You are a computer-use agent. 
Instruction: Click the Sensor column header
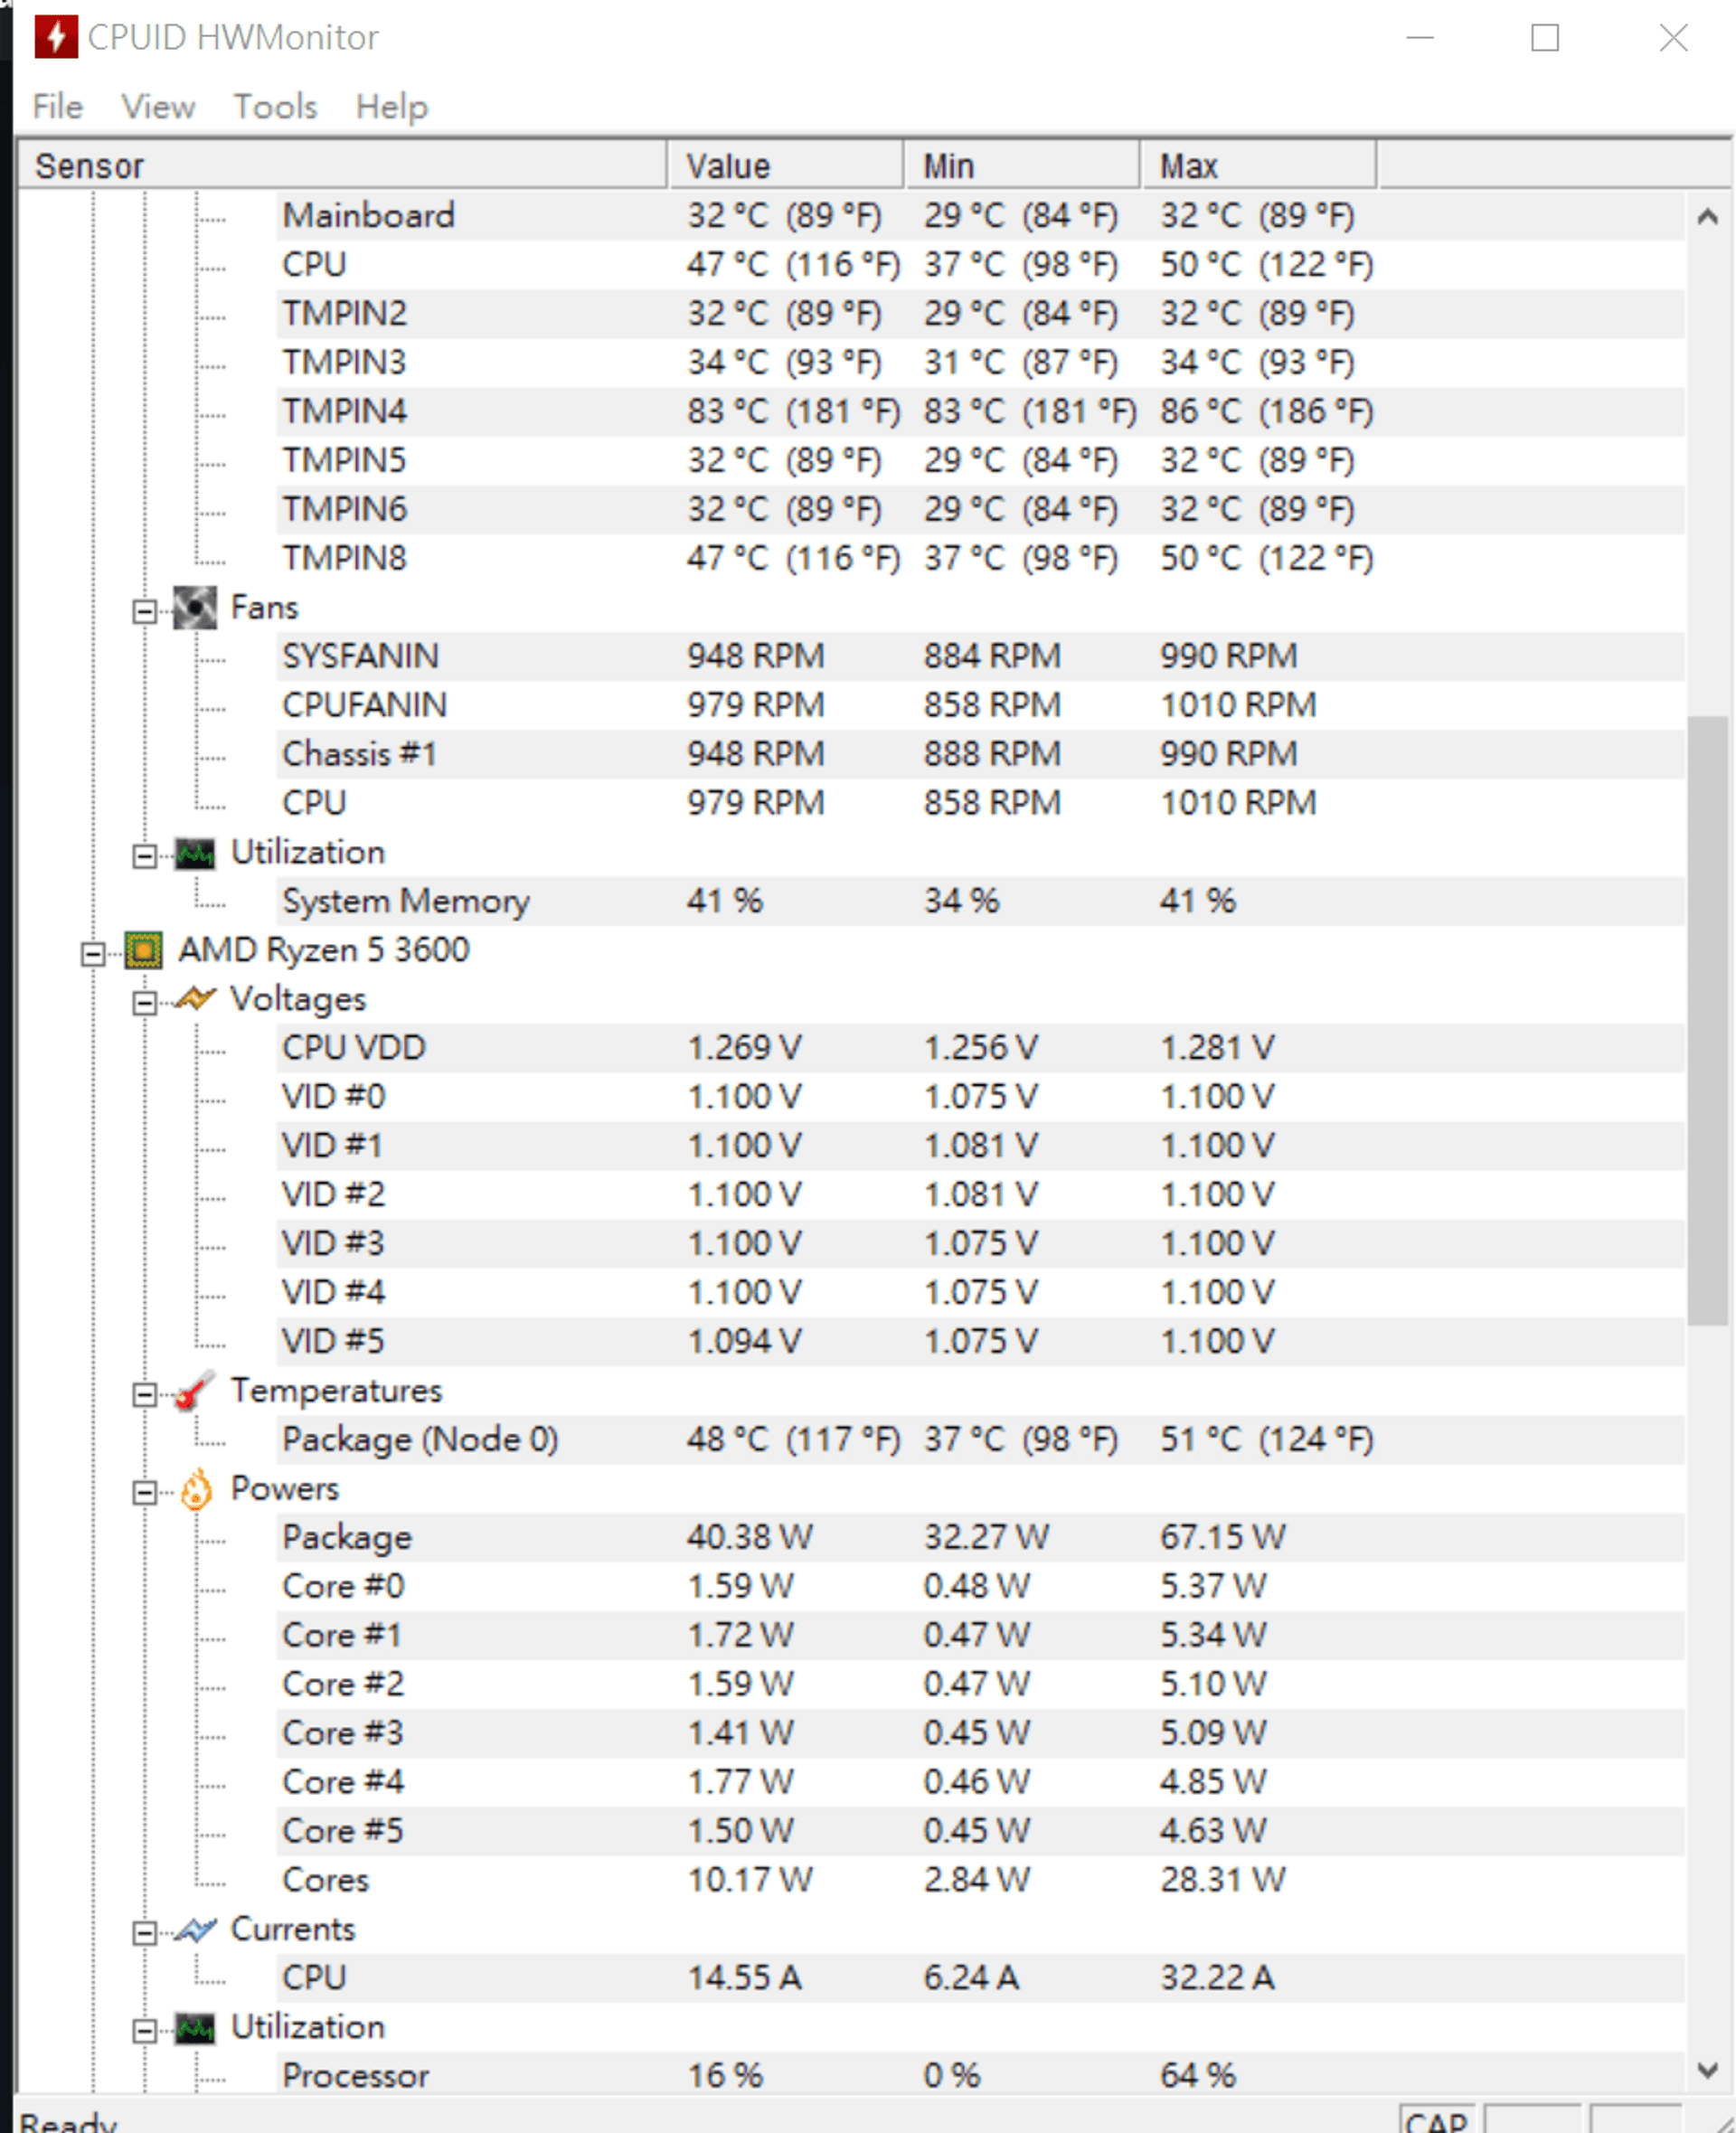340,166
